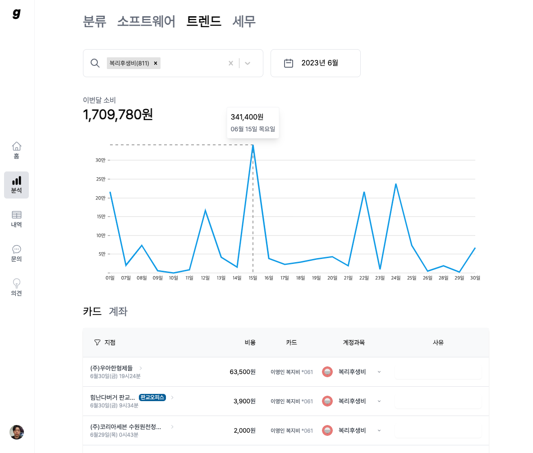Remove the 복리후생비(811) filter tag
533x453 pixels.
(x=155, y=63)
